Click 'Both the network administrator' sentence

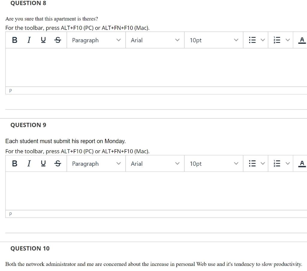coord(154,264)
